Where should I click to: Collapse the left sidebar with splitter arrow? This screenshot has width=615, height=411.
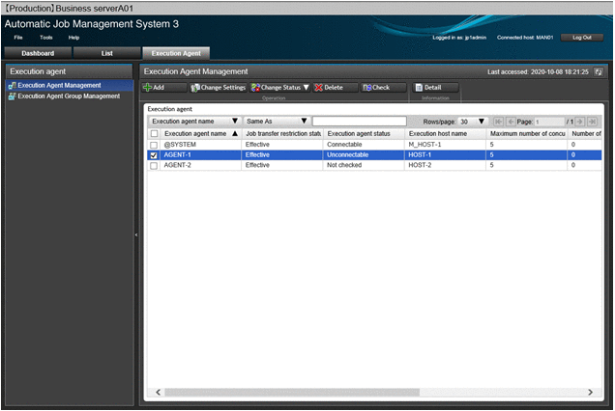point(136,234)
